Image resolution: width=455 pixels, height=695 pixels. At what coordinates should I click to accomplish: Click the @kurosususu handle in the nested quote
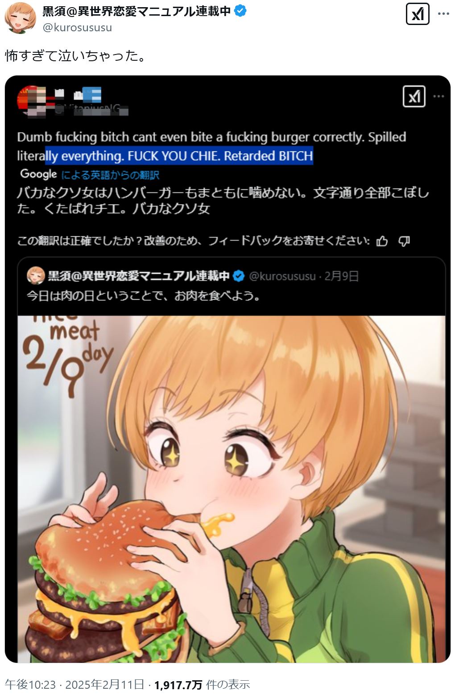tap(282, 276)
